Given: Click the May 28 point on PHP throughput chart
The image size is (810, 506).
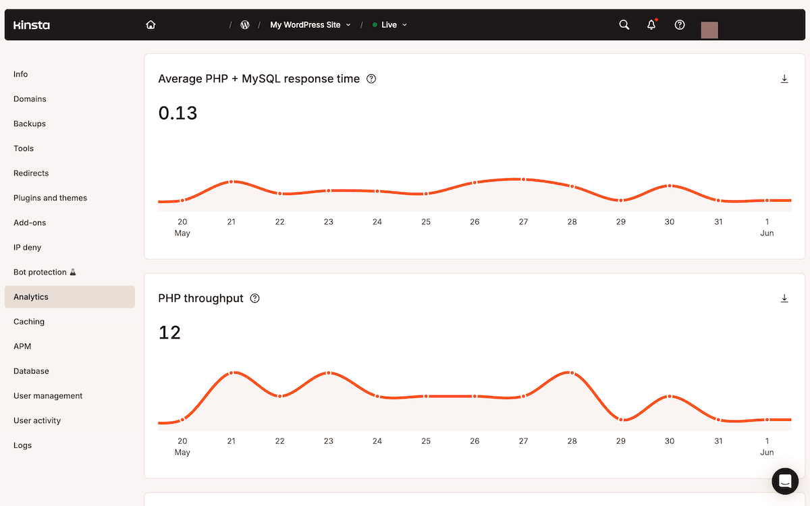Looking at the screenshot, I should [x=572, y=372].
